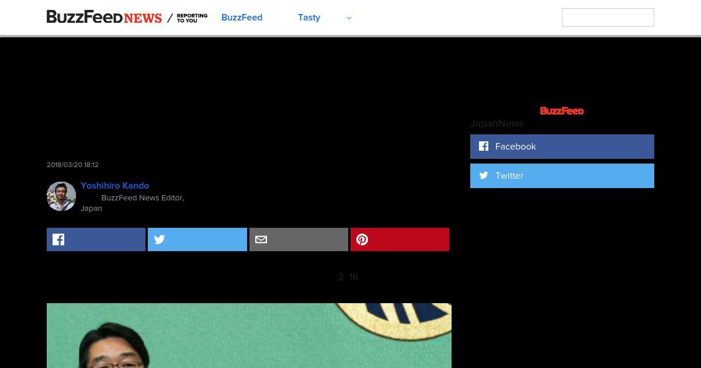The image size is (701, 368).
Task: Open author Yoshihiro Kando's profile
Action: 115,186
